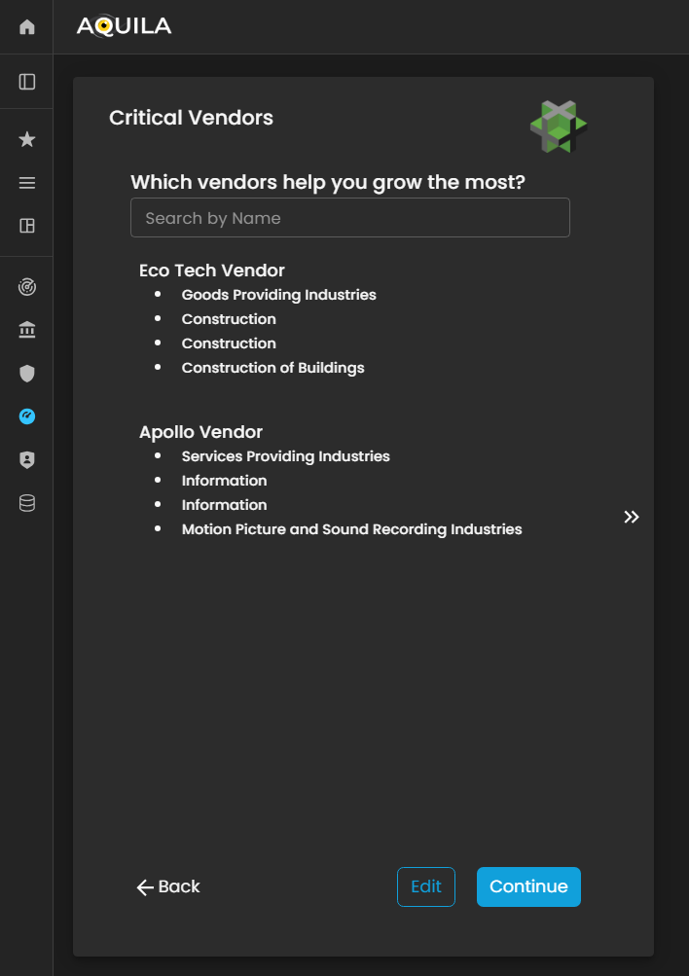
Task: Click the Edit button
Action: 426,886
